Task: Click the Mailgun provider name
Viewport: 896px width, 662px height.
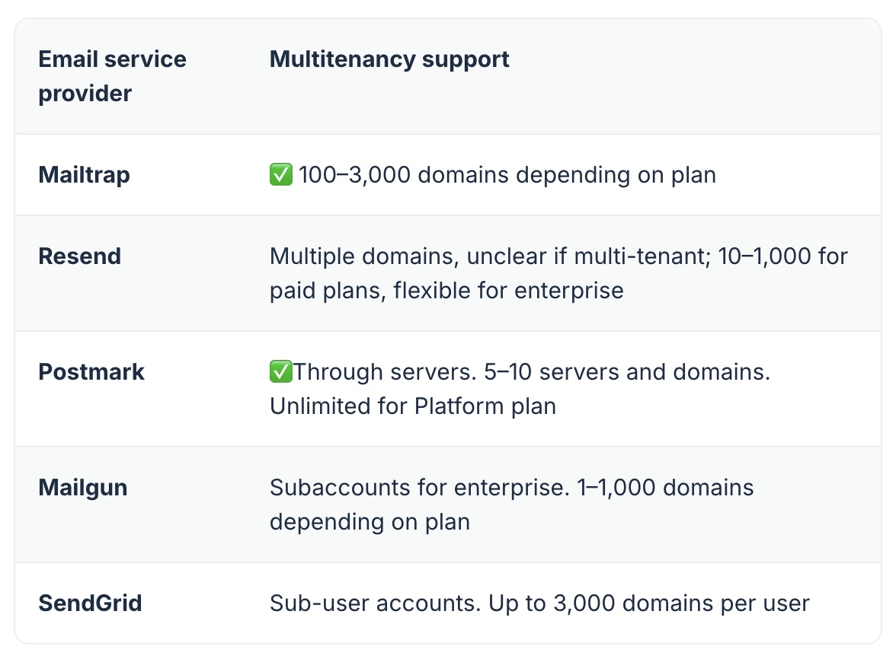Action: coord(83,488)
